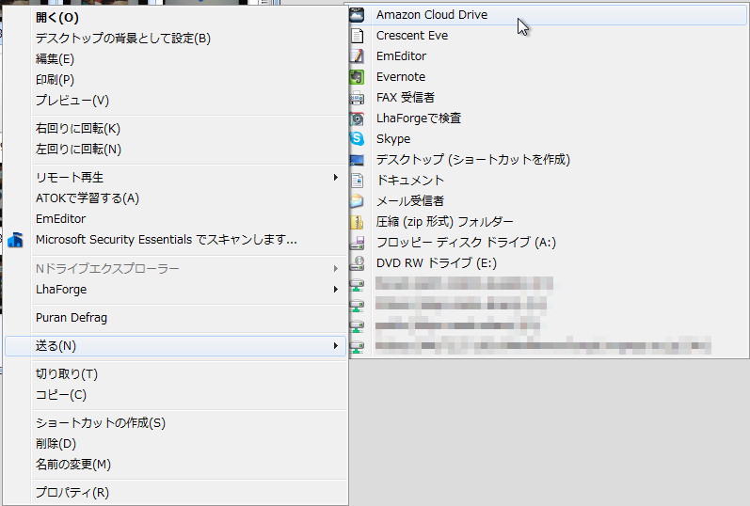Expand the LhaForge submenu arrow
Image resolution: width=750 pixels, height=506 pixels.
(x=336, y=290)
